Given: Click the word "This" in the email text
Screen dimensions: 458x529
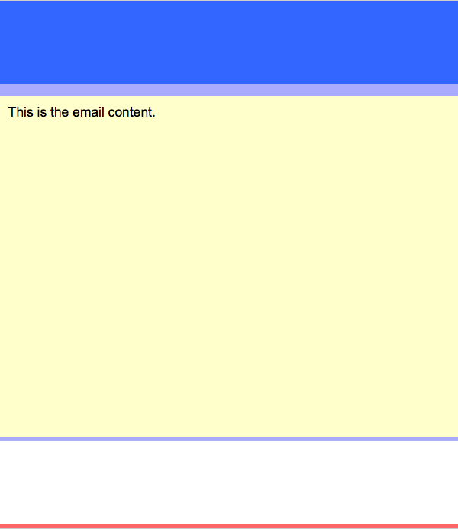Looking at the screenshot, I should click(21, 112).
